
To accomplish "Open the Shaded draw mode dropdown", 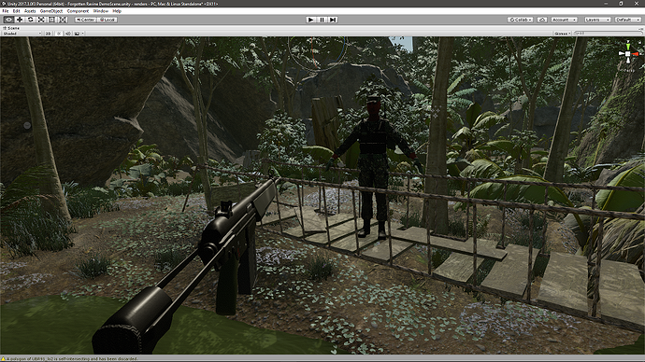I will [21, 34].
